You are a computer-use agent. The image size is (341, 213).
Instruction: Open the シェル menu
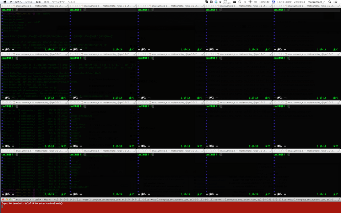point(29,2)
